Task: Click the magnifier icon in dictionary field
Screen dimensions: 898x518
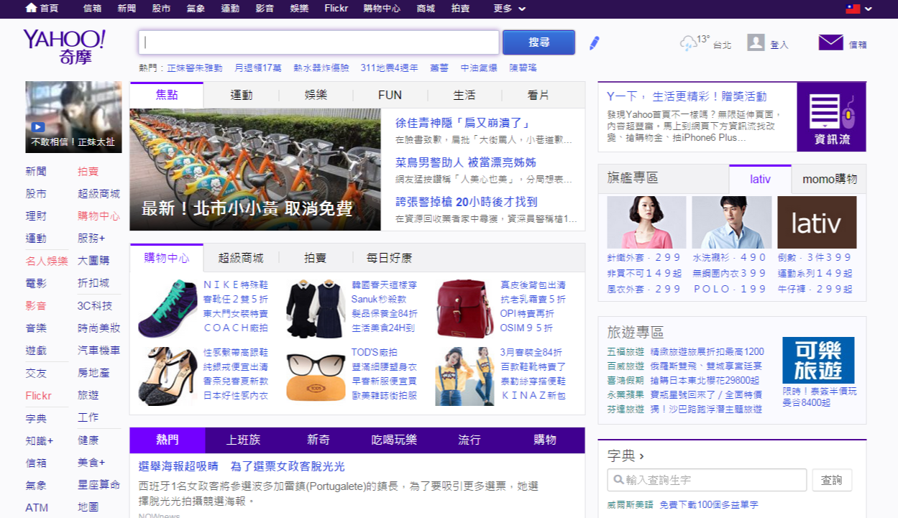Action: pyautogui.click(x=617, y=480)
